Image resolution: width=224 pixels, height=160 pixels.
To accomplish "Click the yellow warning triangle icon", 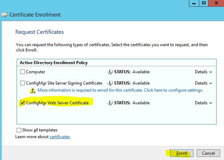I will [x=33, y=90].
